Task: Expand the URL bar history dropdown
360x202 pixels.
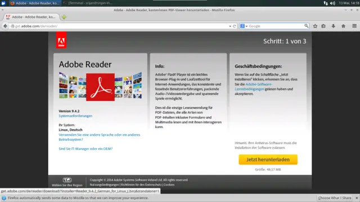Action: point(230,26)
